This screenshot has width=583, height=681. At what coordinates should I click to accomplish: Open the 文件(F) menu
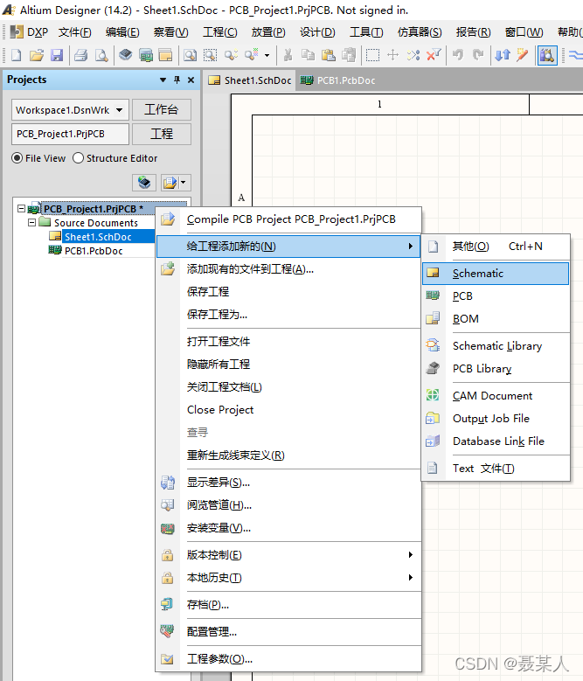(75, 32)
